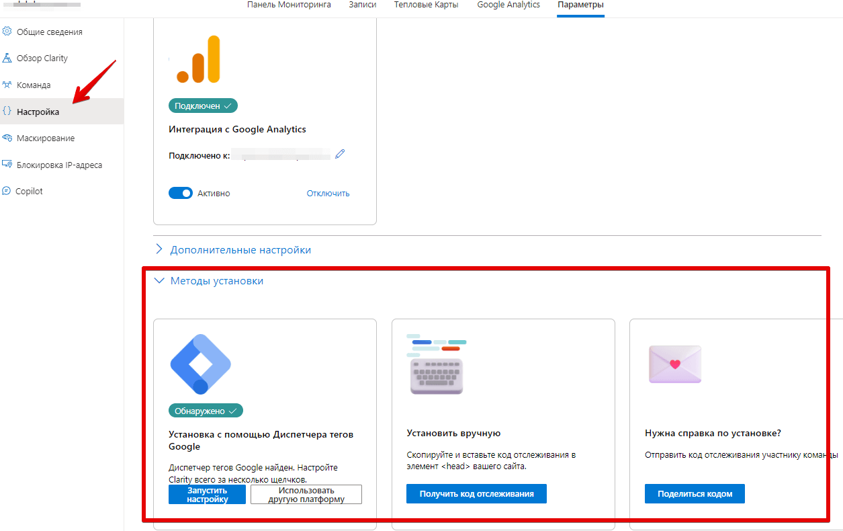Screen dimensions: 843x531
Task: Click the Google Tag Manager diamond logo
Action: [x=200, y=363]
